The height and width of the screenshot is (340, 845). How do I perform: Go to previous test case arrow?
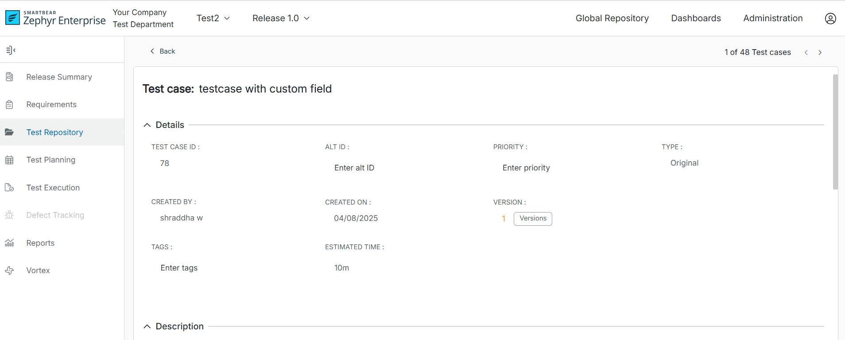coord(806,53)
